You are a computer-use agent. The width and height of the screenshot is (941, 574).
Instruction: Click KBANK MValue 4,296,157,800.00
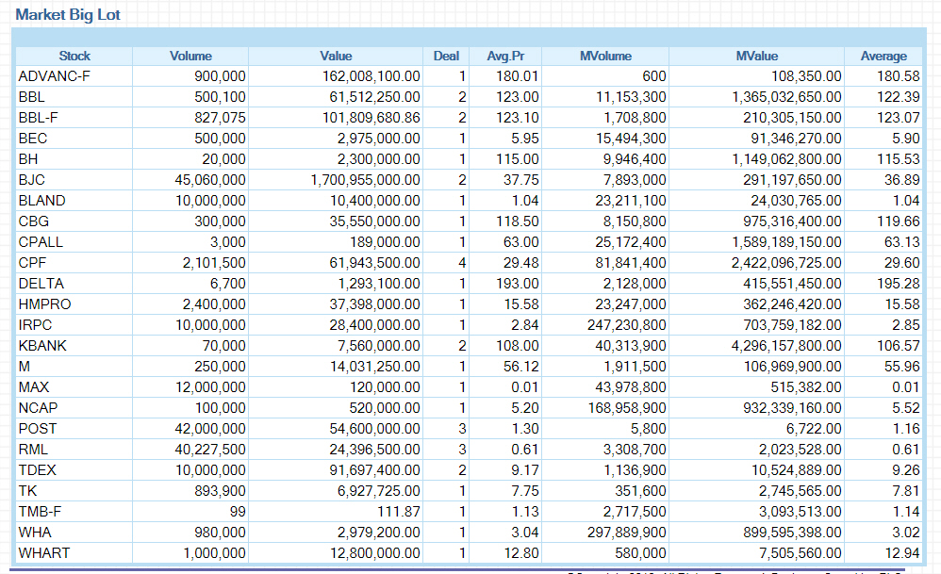[x=786, y=346]
